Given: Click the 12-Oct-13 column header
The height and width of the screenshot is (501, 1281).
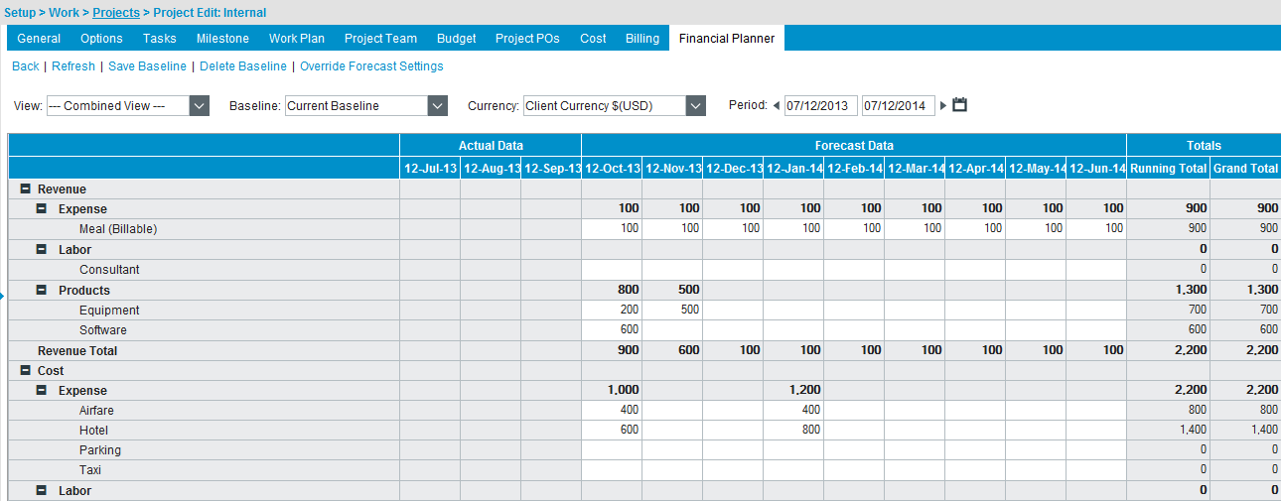Looking at the screenshot, I should pos(612,169).
